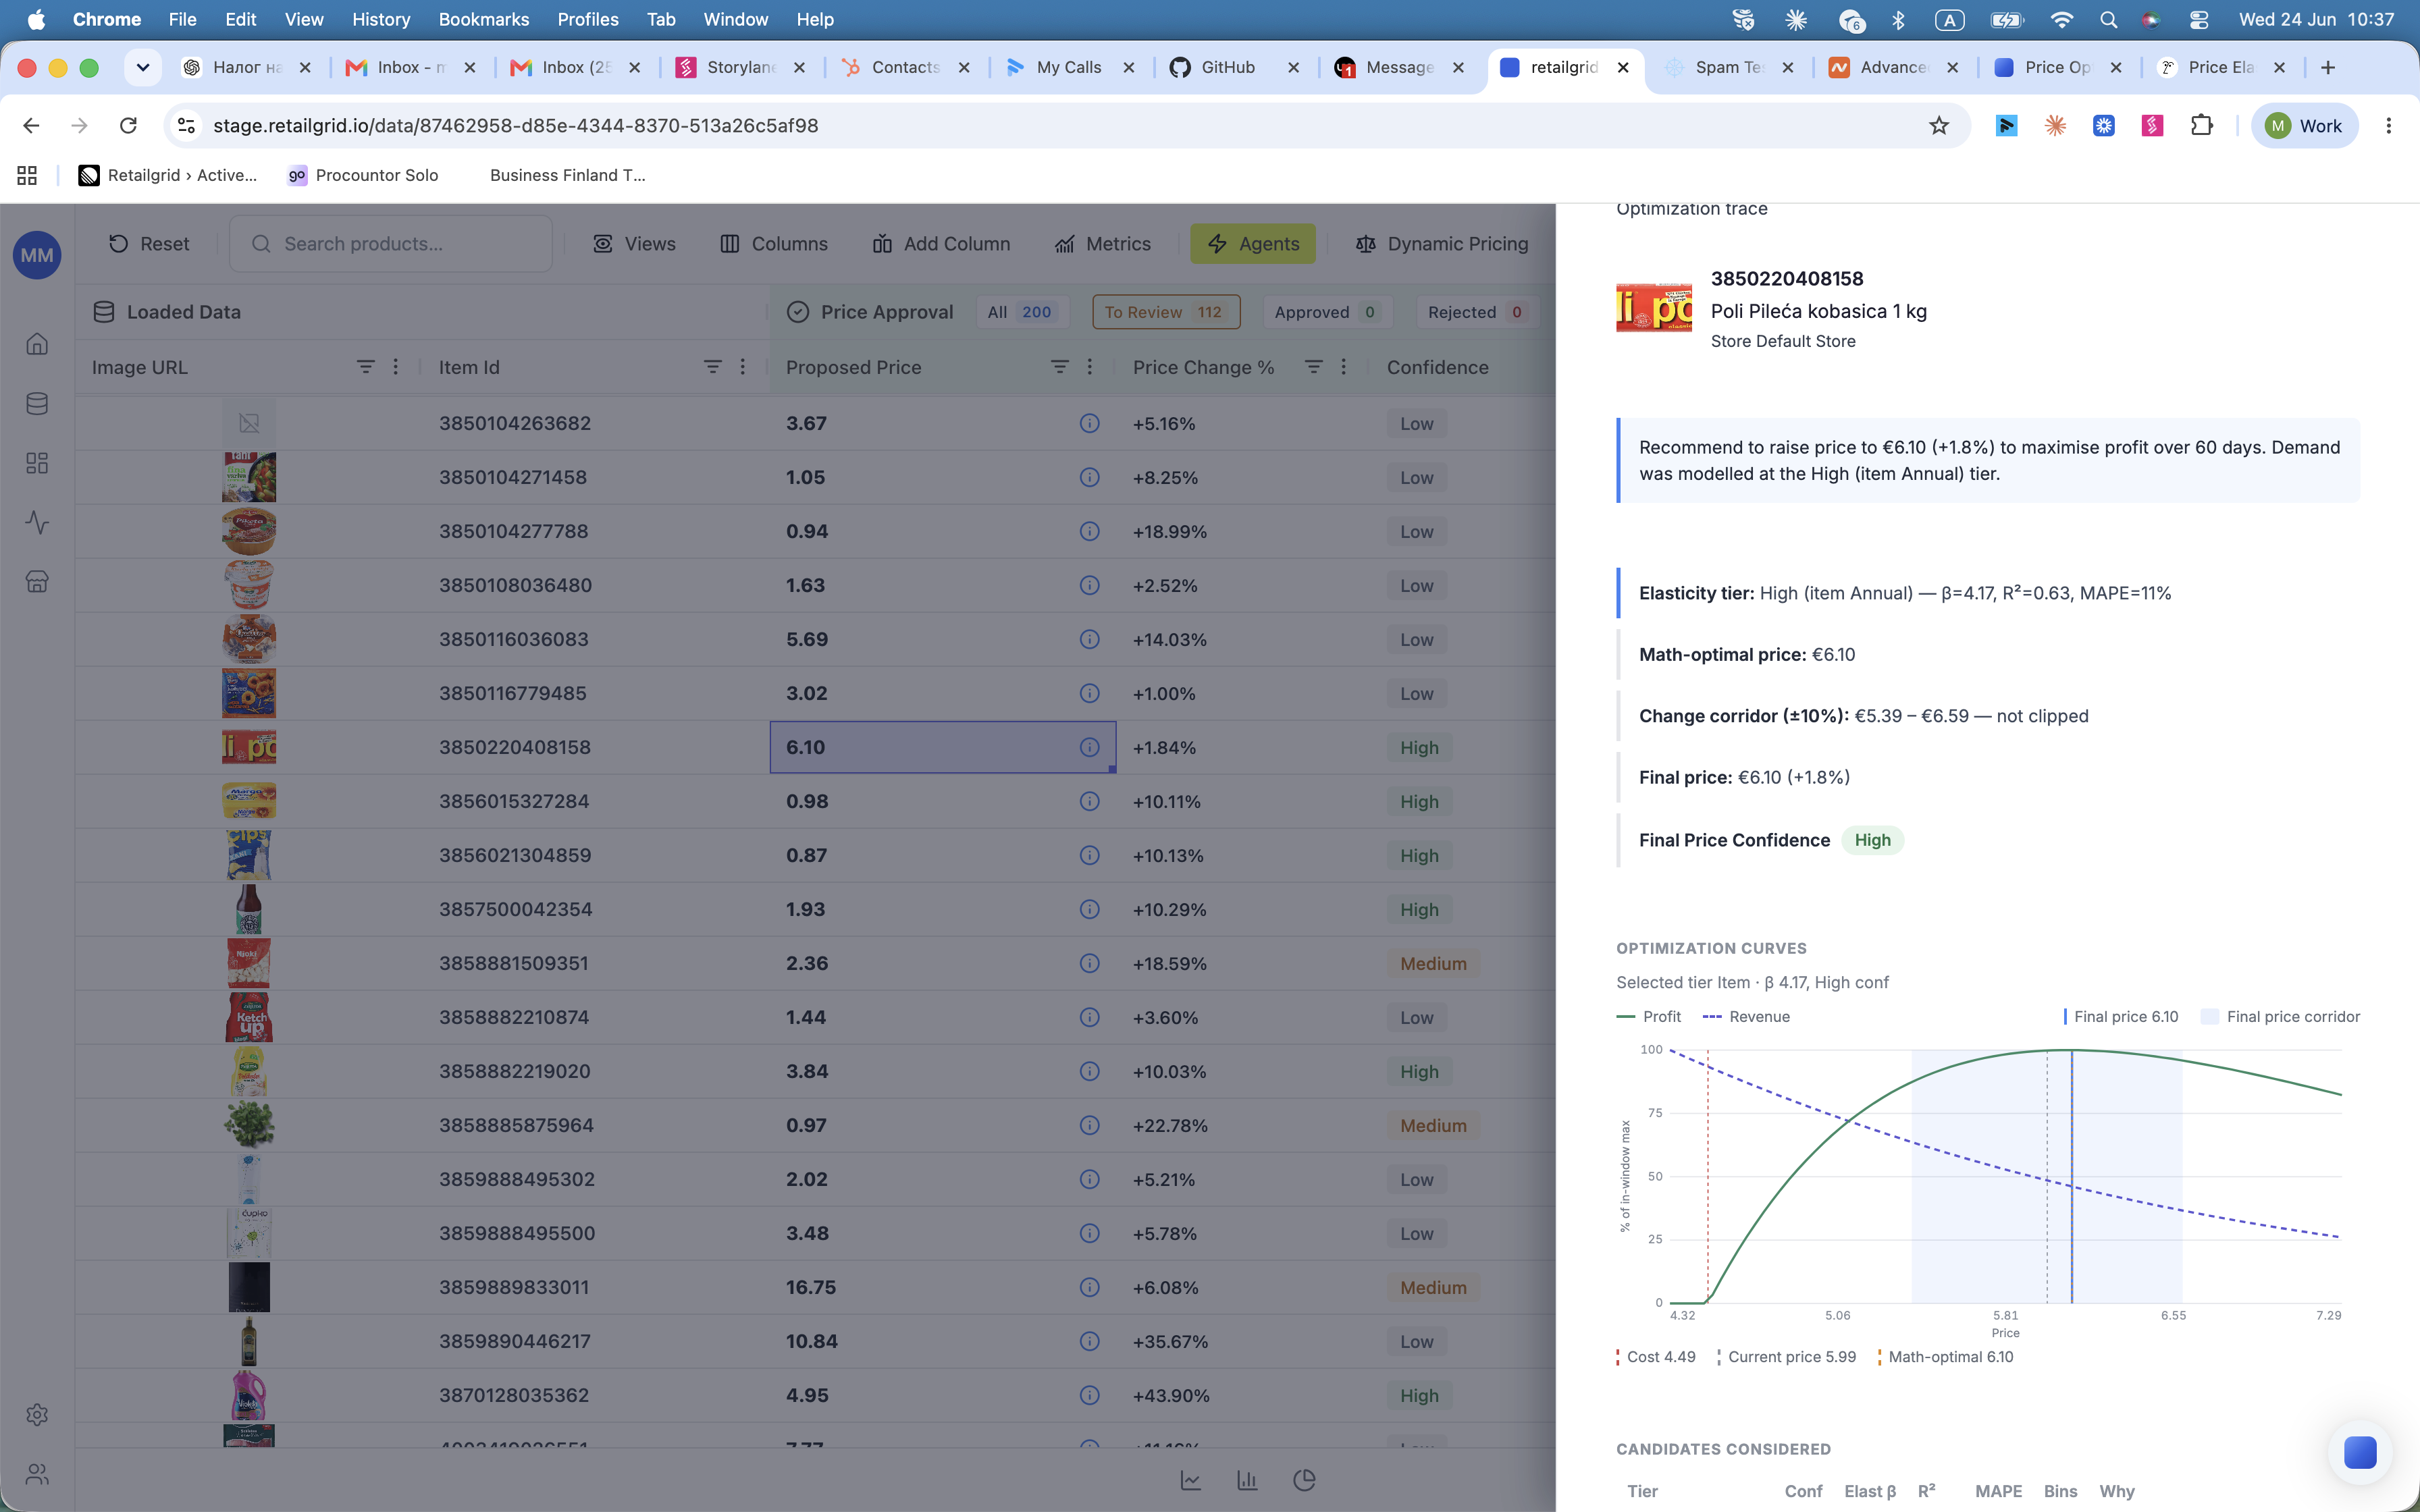Click the High confidence badge in trace panel
The width and height of the screenshot is (2420, 1512).
[1872, 840]
